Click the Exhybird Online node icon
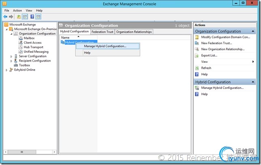The height and width of the screenshot is (165, 261). 11,70
